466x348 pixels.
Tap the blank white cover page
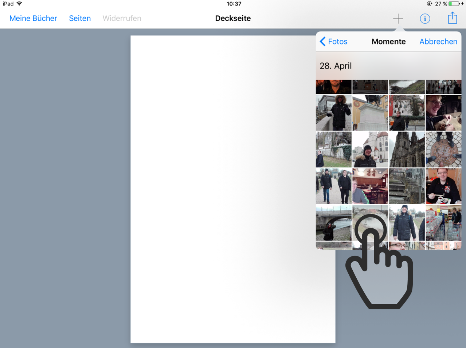233,189
